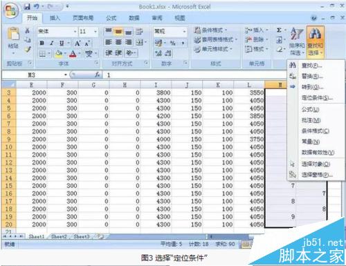Viewport: 346px width, 266px height.
Task: Switch to the 插入 ribbon tab
Action: click(55, 18)
